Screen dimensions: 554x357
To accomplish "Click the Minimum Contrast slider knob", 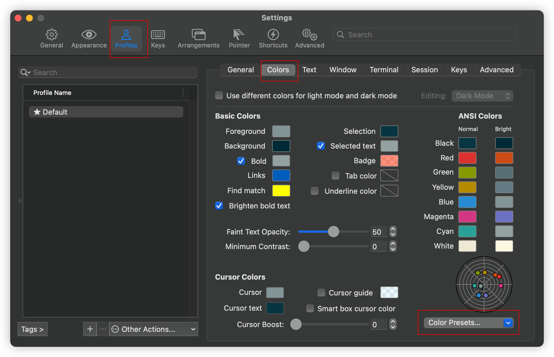I will click(304, 246).
